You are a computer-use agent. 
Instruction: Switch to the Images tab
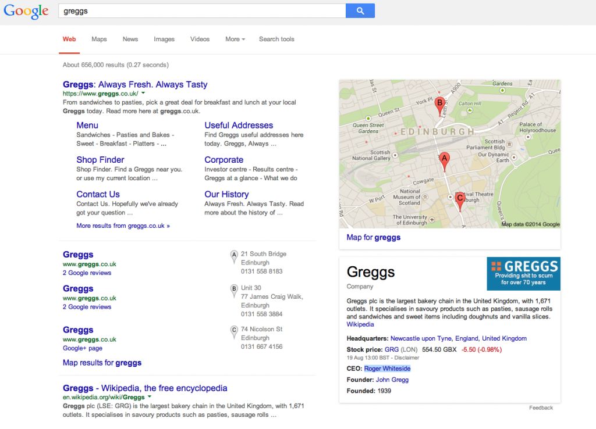[x=164, y=39]
